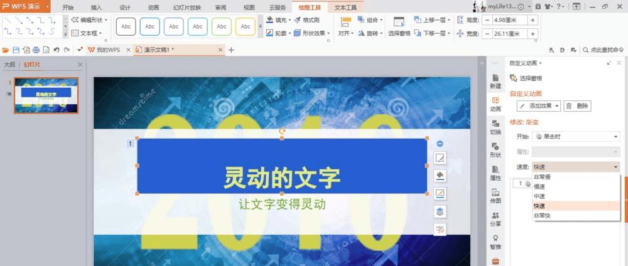Open the 幻灯片放映 ribbon tab

coord(187,7)
